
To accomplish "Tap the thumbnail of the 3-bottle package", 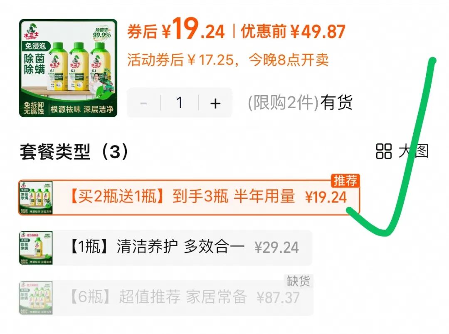I will pyautogui.click(x=36, y=197).
